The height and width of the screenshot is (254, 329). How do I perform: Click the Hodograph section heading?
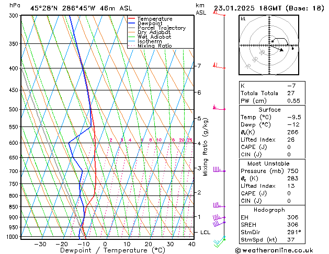269,210
